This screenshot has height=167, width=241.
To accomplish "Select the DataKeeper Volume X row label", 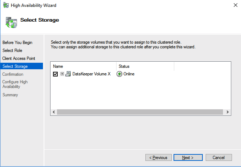I will pos(91,74).
